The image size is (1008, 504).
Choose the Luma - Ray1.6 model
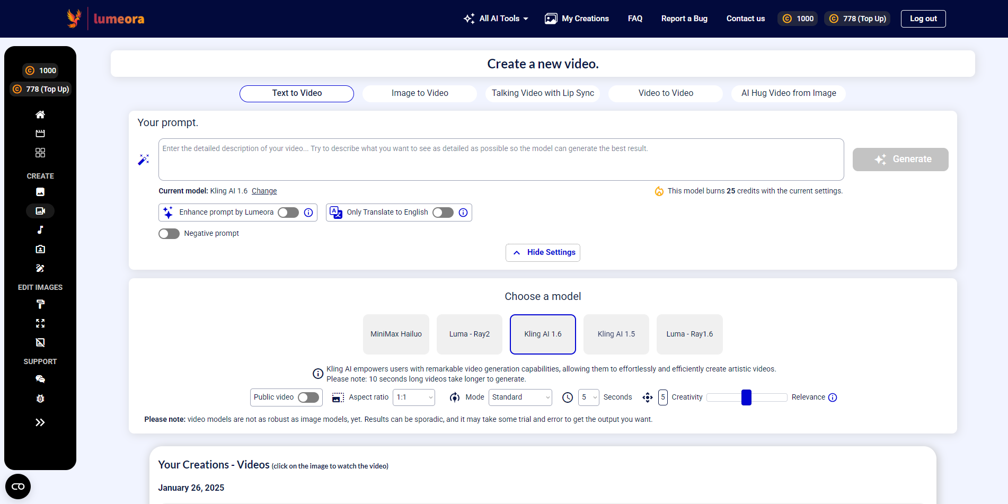[689, 334]
